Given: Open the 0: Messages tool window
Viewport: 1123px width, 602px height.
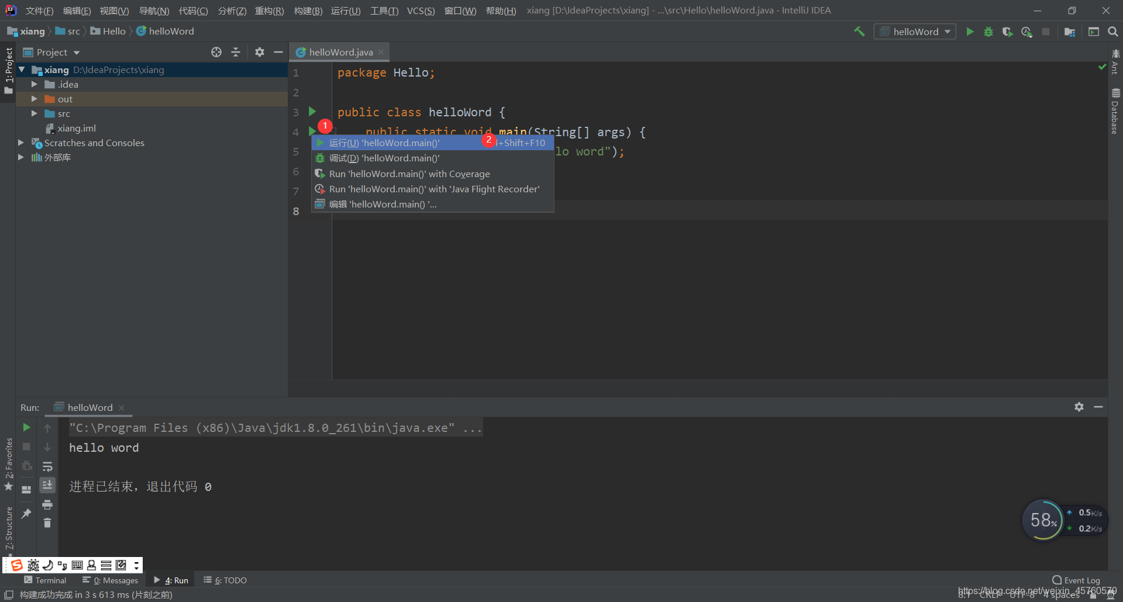Looking at the screenshot, I should click(111, 580).
